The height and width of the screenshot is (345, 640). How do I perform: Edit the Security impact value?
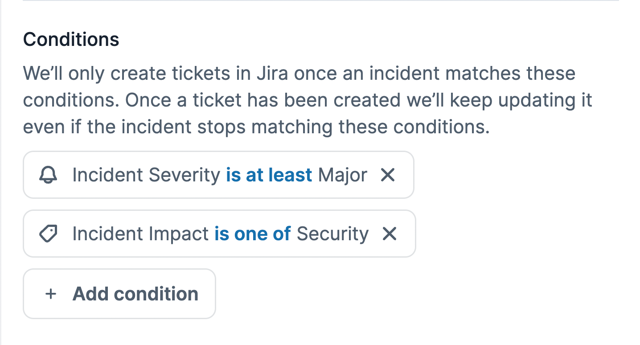332,234
